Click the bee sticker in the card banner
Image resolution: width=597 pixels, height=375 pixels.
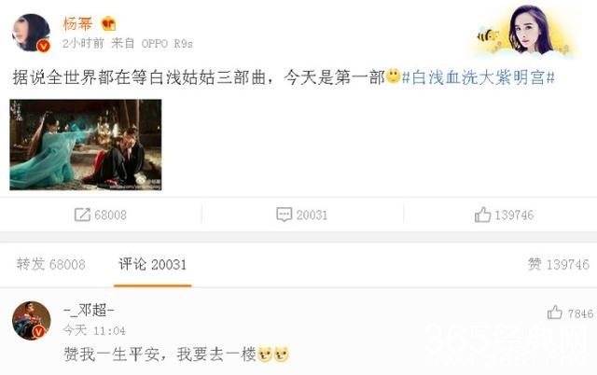[488, 36]
